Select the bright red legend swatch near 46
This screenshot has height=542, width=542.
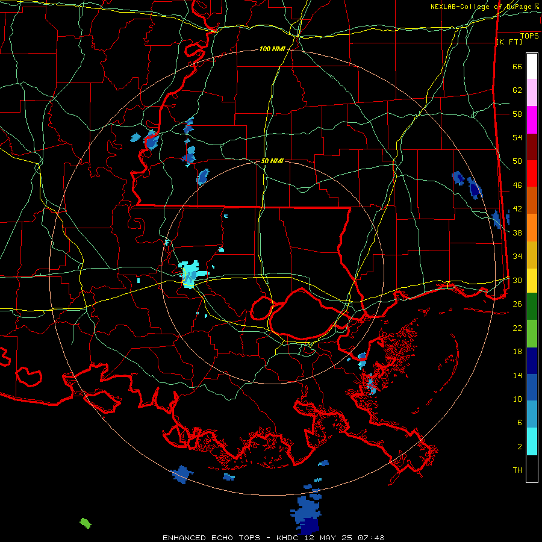click(x=532, y=174)
